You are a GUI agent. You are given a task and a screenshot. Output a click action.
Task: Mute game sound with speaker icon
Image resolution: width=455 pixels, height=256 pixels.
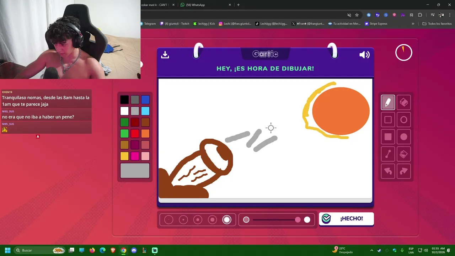[x=364, y=55]
